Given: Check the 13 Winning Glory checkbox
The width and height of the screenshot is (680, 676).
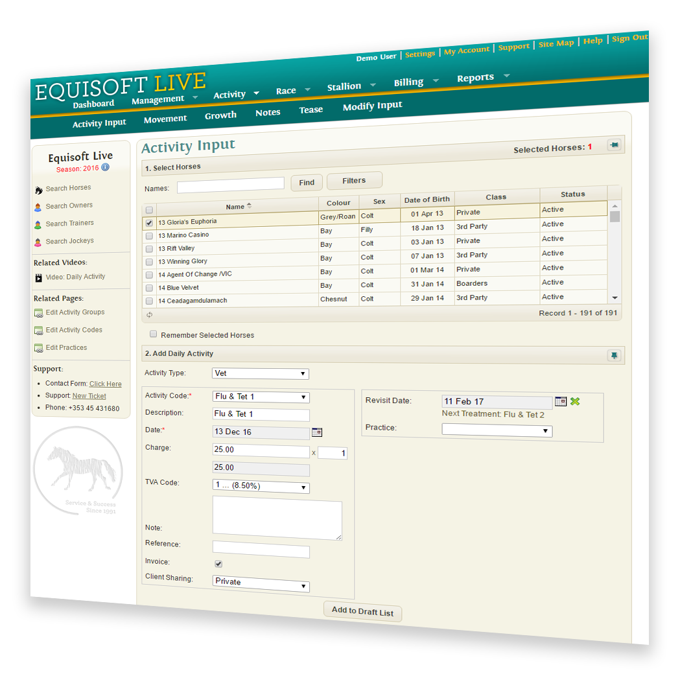Looking at the screenshot, I should point(149,262).
